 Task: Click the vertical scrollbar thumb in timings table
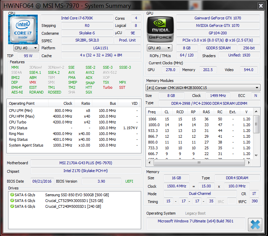coord(256,124)
